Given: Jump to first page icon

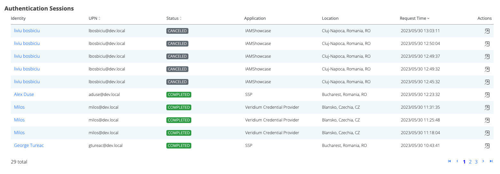Looking at the screenshot, I should 449,161.
